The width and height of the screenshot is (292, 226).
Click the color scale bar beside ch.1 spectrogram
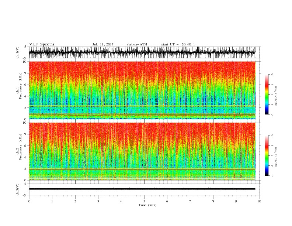267,95
